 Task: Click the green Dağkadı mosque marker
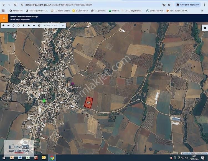[44, 101]
